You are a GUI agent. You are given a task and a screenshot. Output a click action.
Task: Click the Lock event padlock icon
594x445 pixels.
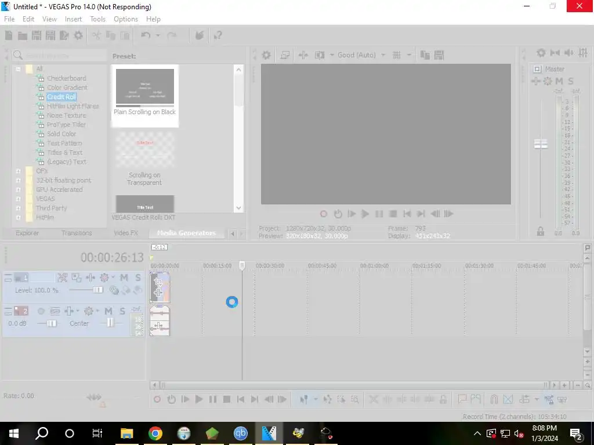(443, 399)
